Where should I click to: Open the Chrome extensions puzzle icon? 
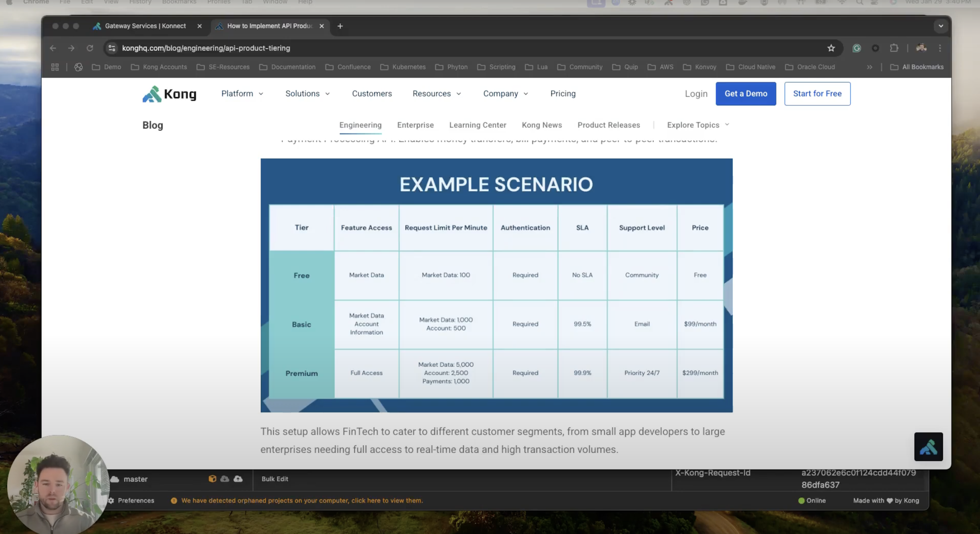[x=894, y=48]
